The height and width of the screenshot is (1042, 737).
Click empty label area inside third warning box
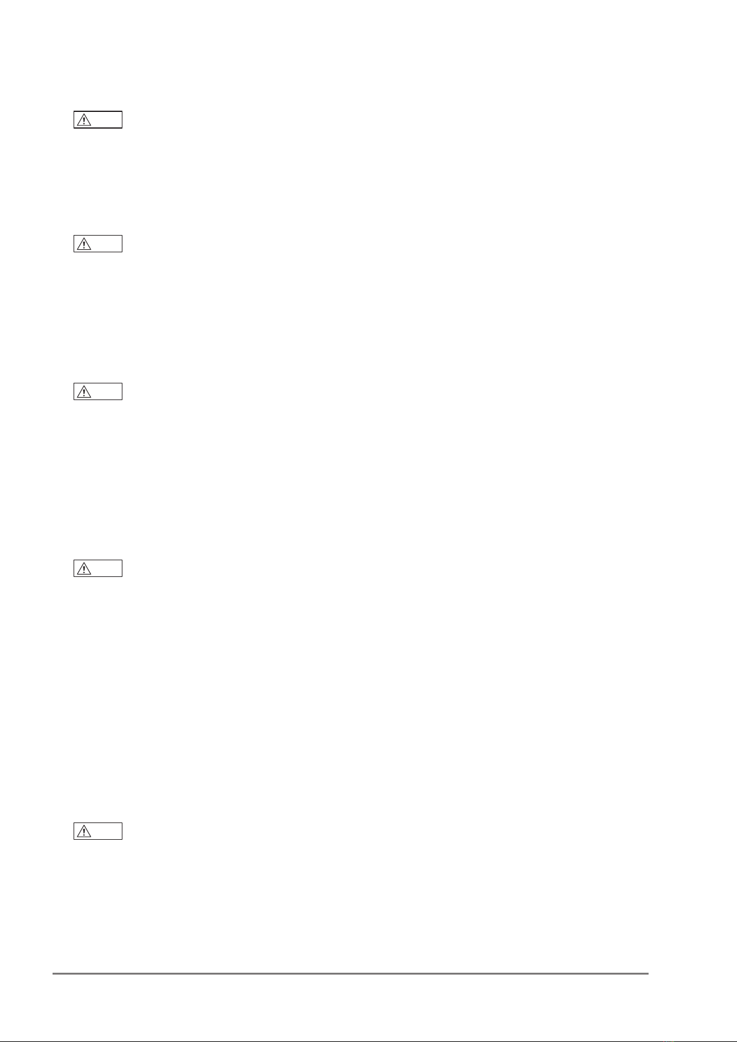pyautogui.click(x=106, y=392)
